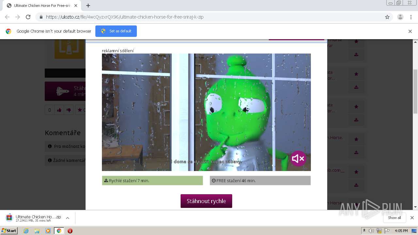
Task: Show hidden system tray icons
Action: pyautogui.click(x=364, y=231)
